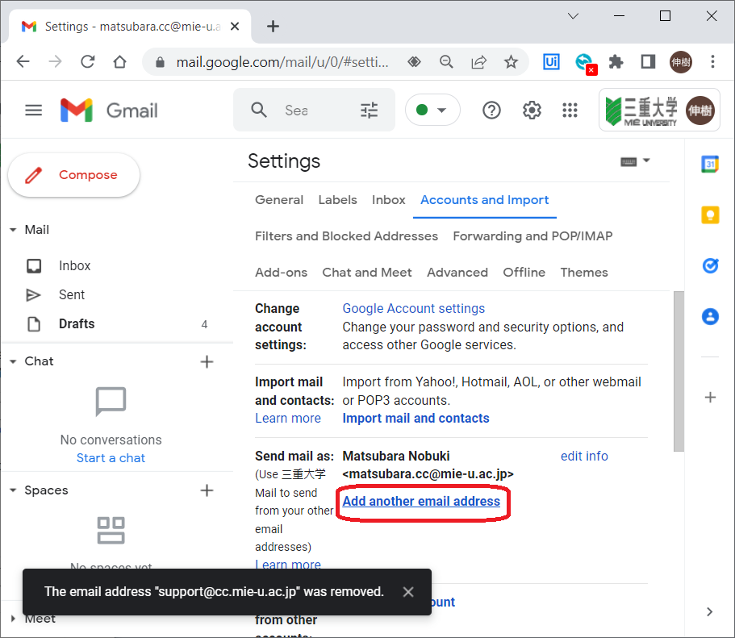Open Chrome three-dot menu
Image resolution: width=735 pixels, height=638 pixels.
pyautogui.click(x=712, y=61)
